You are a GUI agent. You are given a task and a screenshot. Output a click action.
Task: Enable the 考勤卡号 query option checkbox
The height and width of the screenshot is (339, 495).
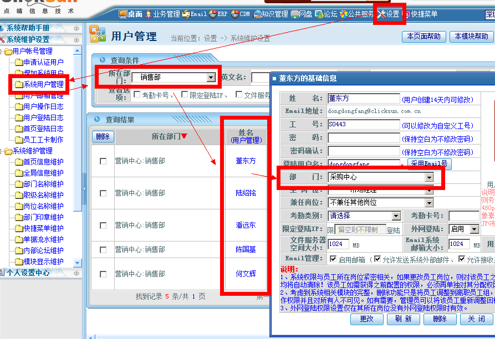137,95
